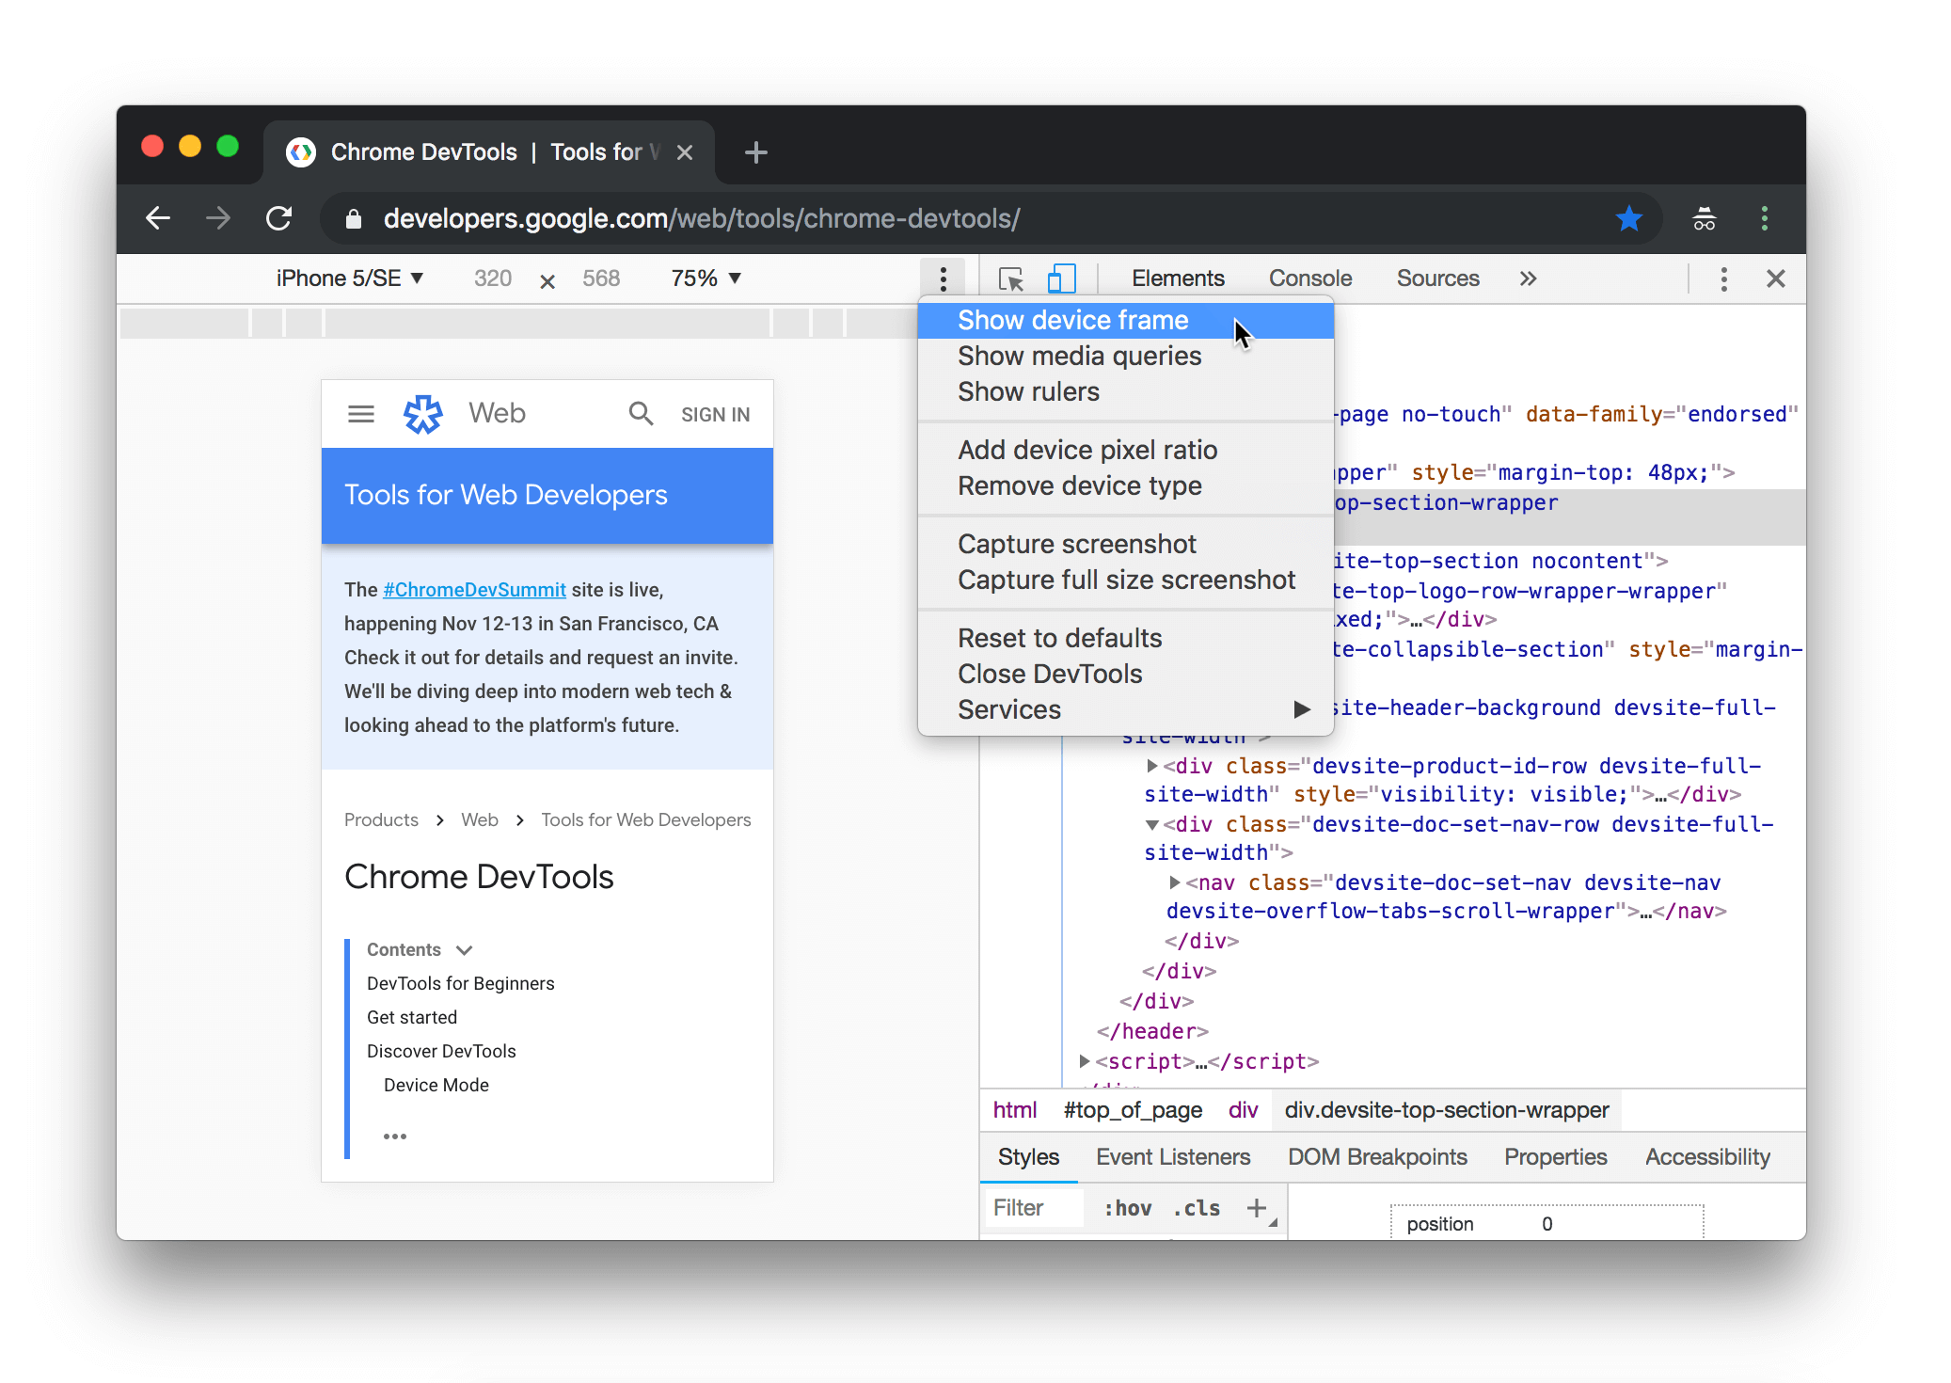
Task: Toggle the device toolbar icon
Action: click(1061, 279)
